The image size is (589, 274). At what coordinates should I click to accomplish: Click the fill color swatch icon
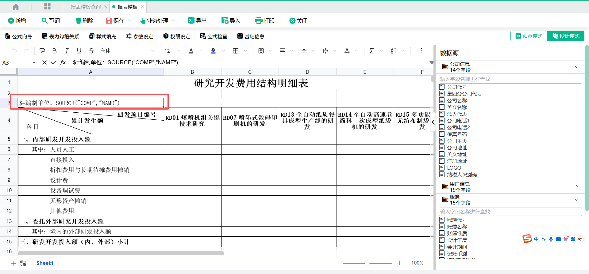click(213, 51)
